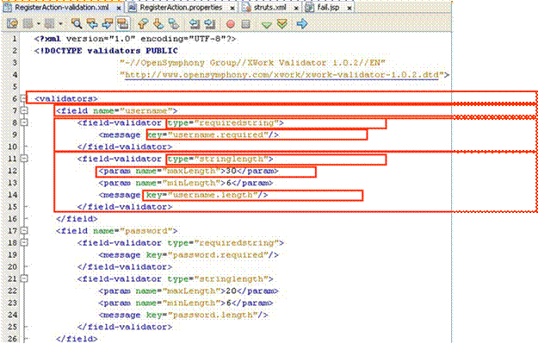Click minLength param on line 23

tap(186, 303)
